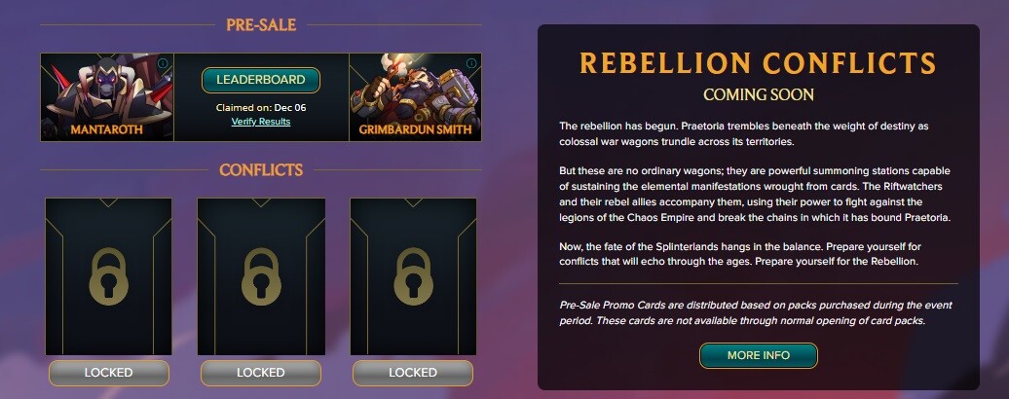Image resolution: width=1009 pixels, height=399 pixels.
Task: Click the CONFLICTS section heading
Action: click(x=261, y=170)
